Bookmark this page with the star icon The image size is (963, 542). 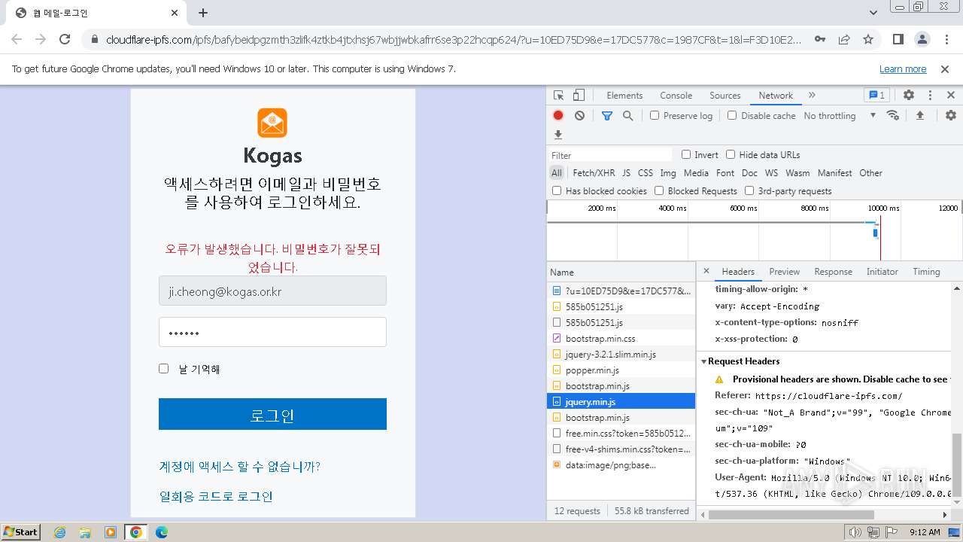coord(868,39)
